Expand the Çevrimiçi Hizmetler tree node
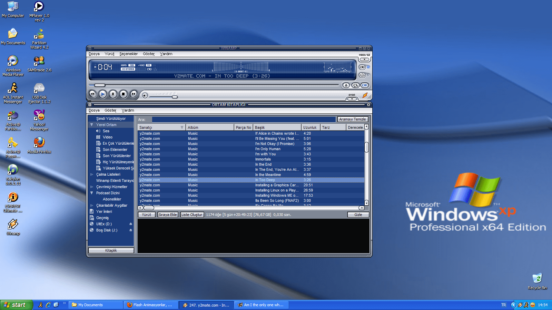 click(x=92, y=187)
